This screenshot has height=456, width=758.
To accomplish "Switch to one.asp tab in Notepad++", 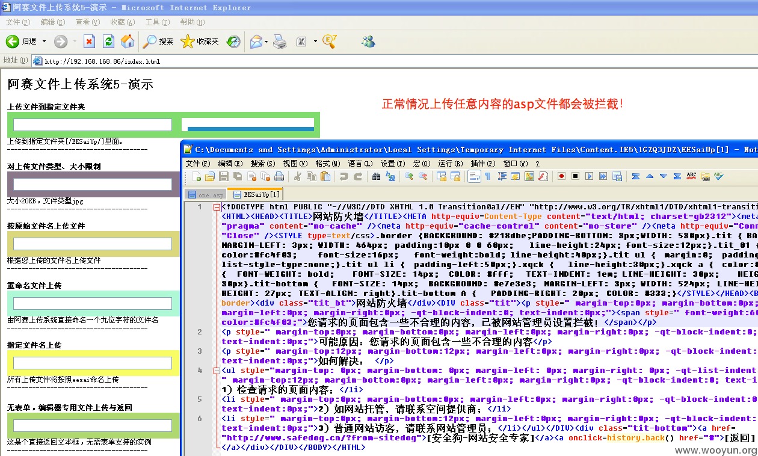I will pos(205,195).
